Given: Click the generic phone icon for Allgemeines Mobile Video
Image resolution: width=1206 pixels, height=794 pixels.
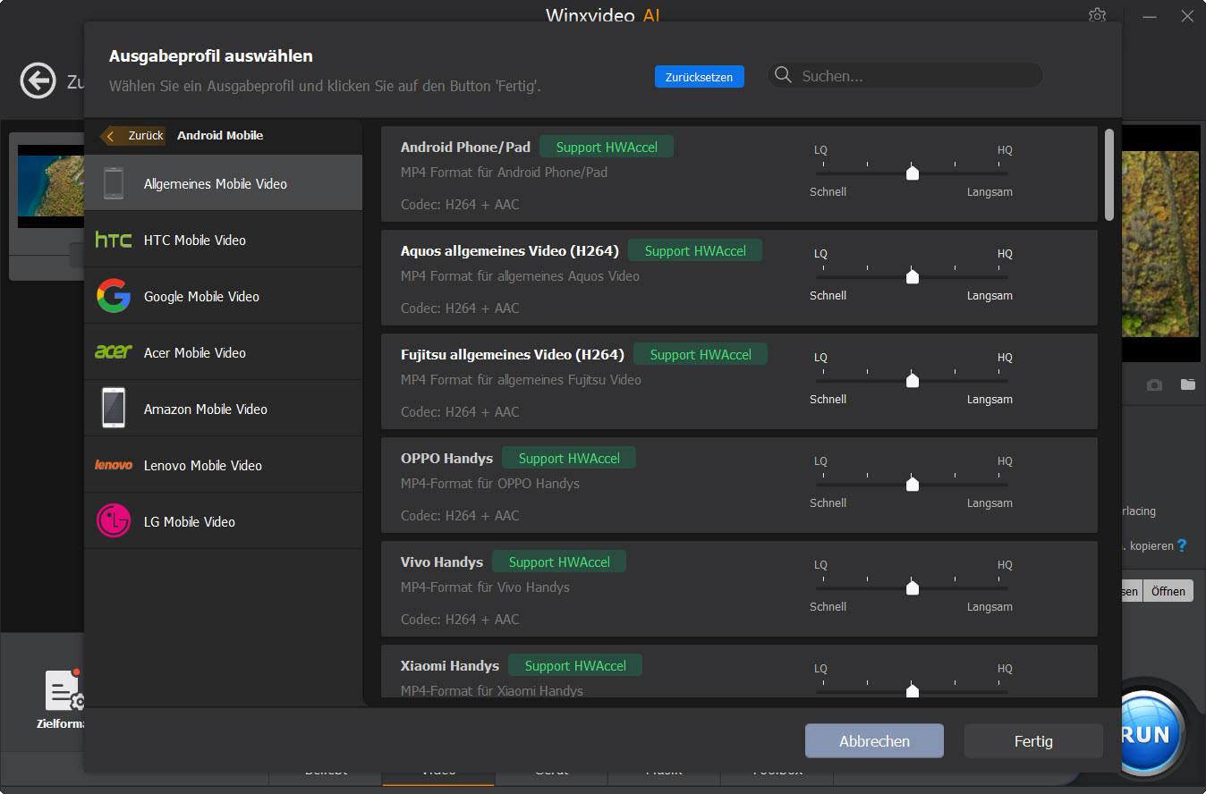Looking at the screenshot, I should (114, 183).
